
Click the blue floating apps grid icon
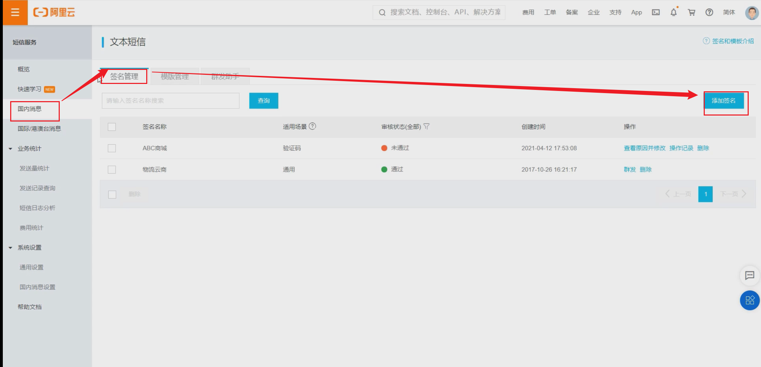749,300
